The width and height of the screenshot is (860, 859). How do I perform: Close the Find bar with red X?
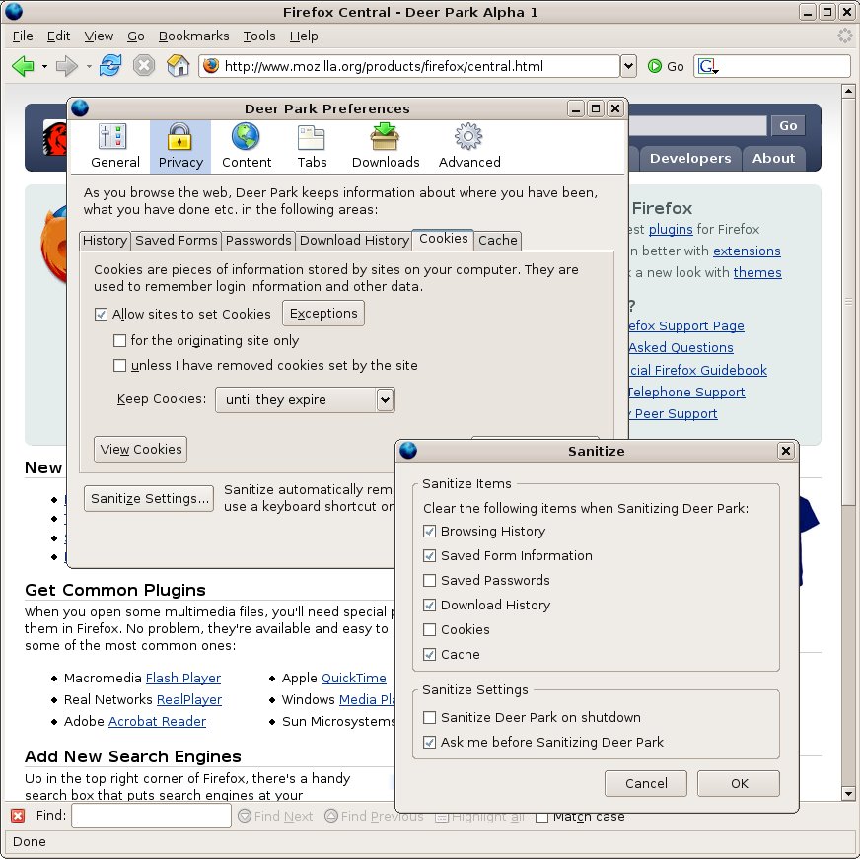tap(18, 816)
